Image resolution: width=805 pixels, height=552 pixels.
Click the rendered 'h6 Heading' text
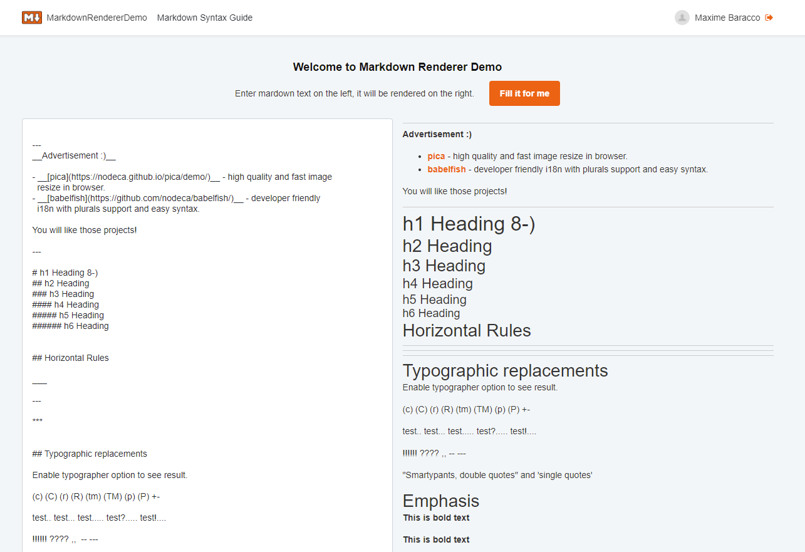432,313
